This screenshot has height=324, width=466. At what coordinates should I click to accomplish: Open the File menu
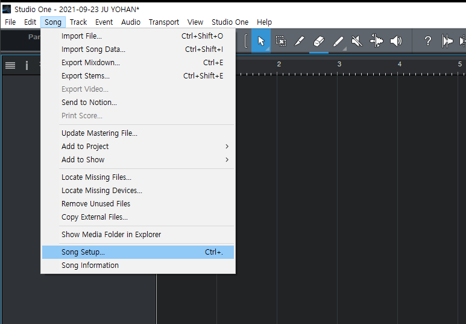click(10, 22)
